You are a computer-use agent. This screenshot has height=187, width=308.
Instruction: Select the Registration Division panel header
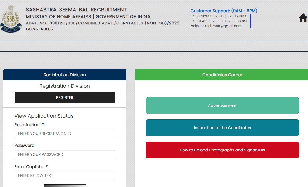[x=65, y=75]
